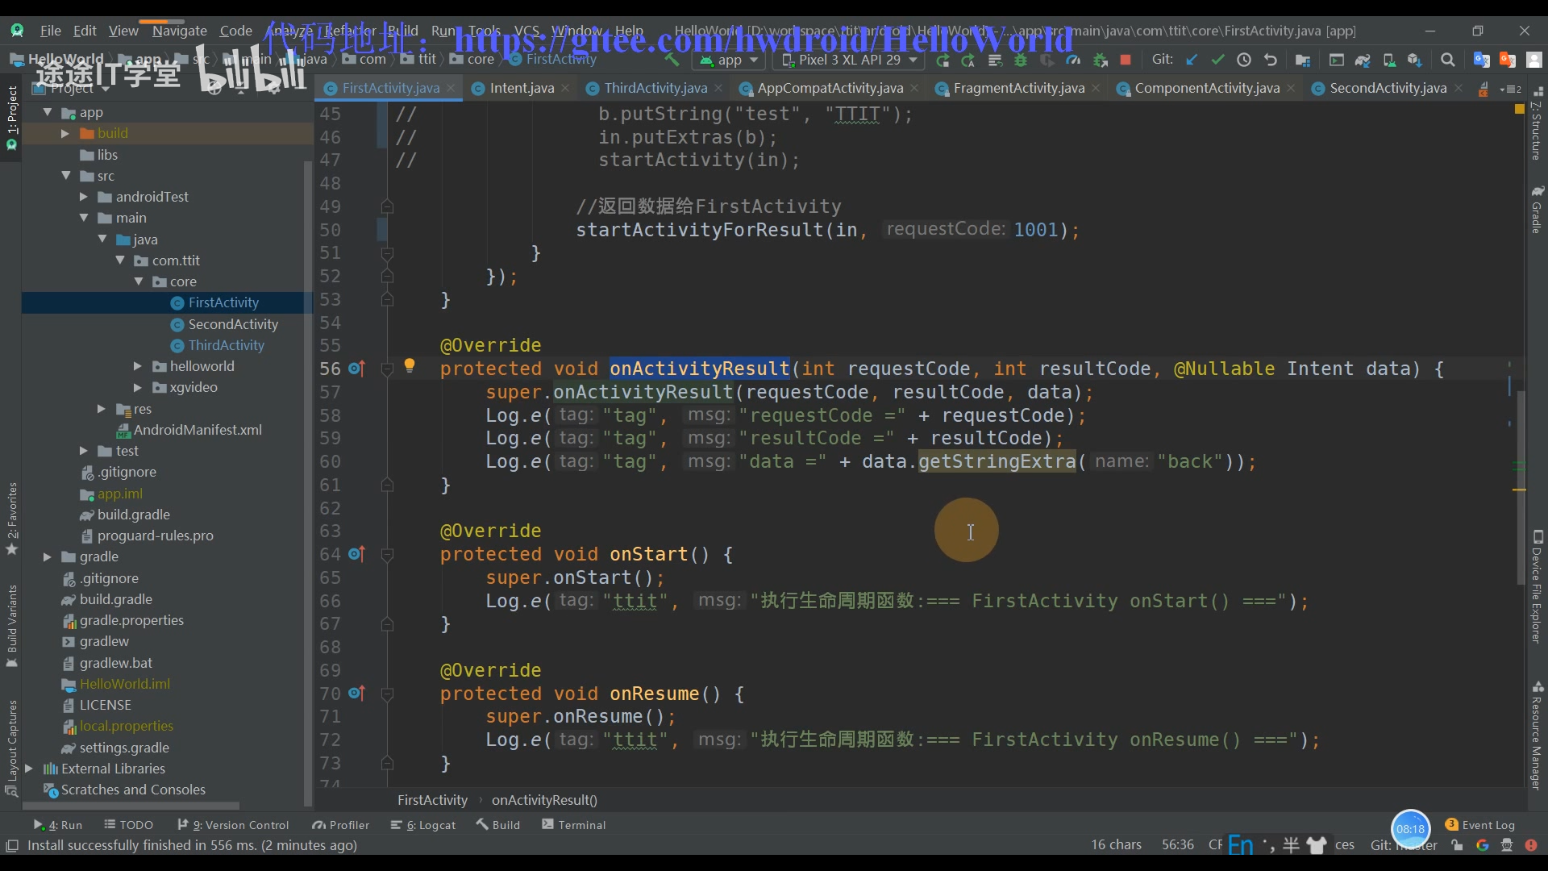
Task: Switch to the Intent.java tab
Action: (521, 88)
